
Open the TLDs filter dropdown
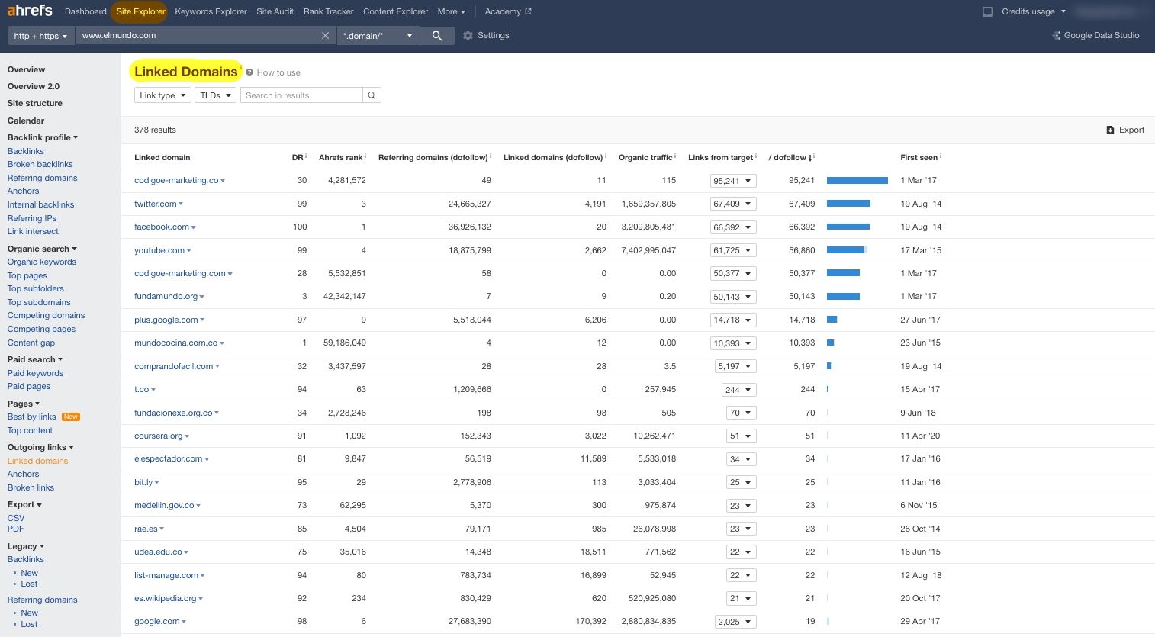215,95
